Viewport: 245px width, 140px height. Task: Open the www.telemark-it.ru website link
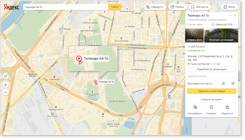click(x=196, y=51)
